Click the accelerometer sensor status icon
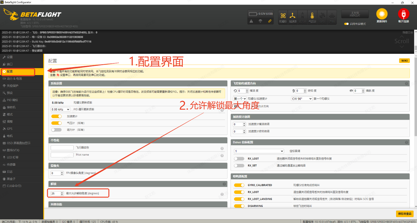This screenshot has height=223, width=417. pos(292,17)
